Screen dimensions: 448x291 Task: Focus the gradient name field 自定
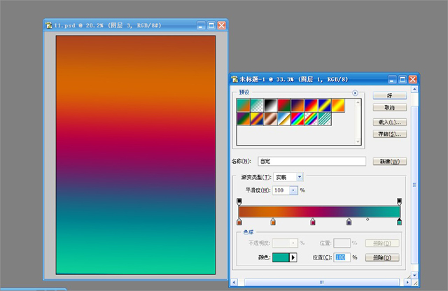coord(311,161)
